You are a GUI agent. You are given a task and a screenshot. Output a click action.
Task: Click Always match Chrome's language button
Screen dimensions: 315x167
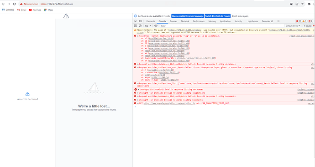coord(188,16)
